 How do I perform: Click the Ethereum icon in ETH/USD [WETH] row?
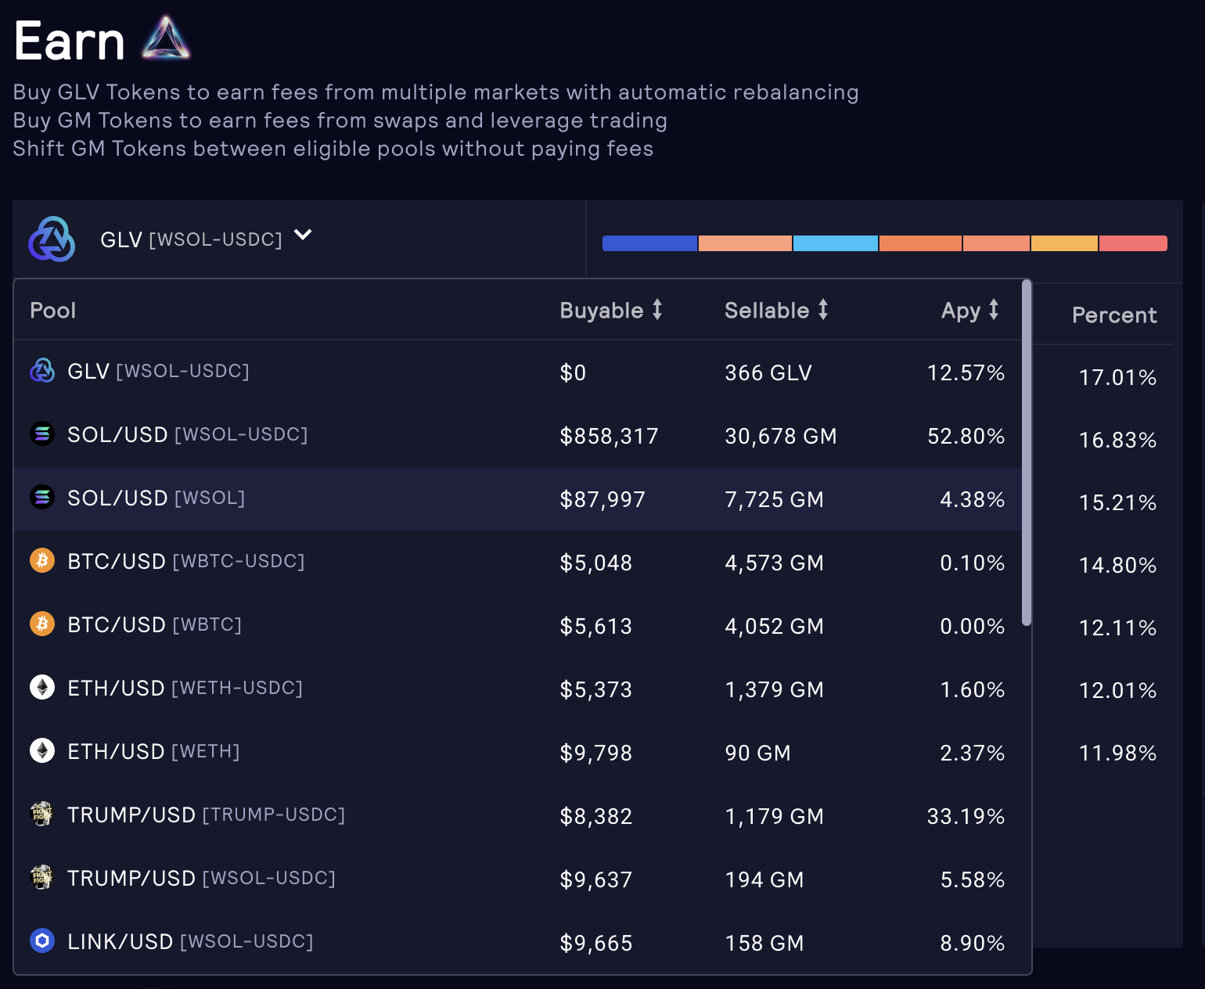(x=41, y=751)
